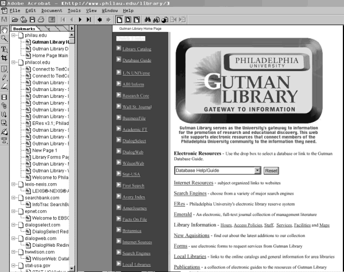Open the Help menu
This screenshot has width=344, height=272.
click(x=128, y=10)
